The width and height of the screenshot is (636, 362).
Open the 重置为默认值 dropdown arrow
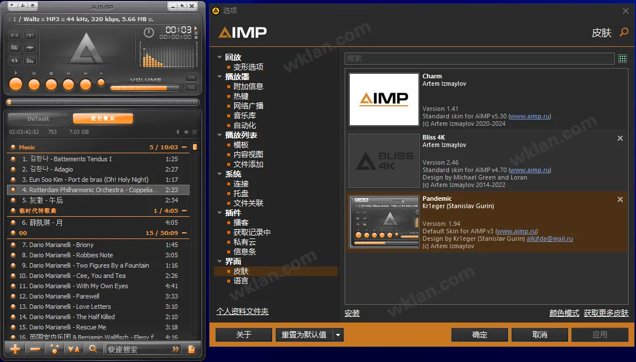pos(338,335)
